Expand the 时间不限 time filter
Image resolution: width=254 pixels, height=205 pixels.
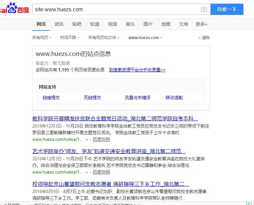pyautogui.click(x=70, y=38)
